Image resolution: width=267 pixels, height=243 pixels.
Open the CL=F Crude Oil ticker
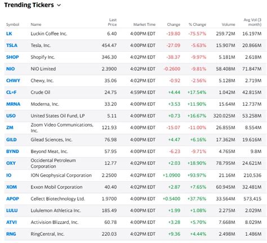click(11, 92)
